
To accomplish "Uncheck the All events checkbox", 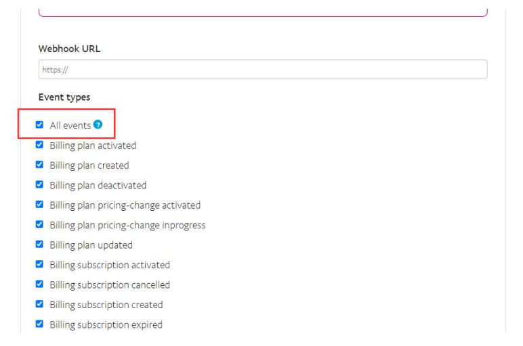I will (39, 125).
